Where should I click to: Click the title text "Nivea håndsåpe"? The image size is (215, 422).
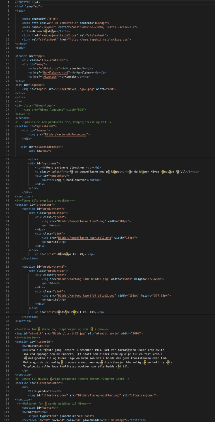coord(46,31)
